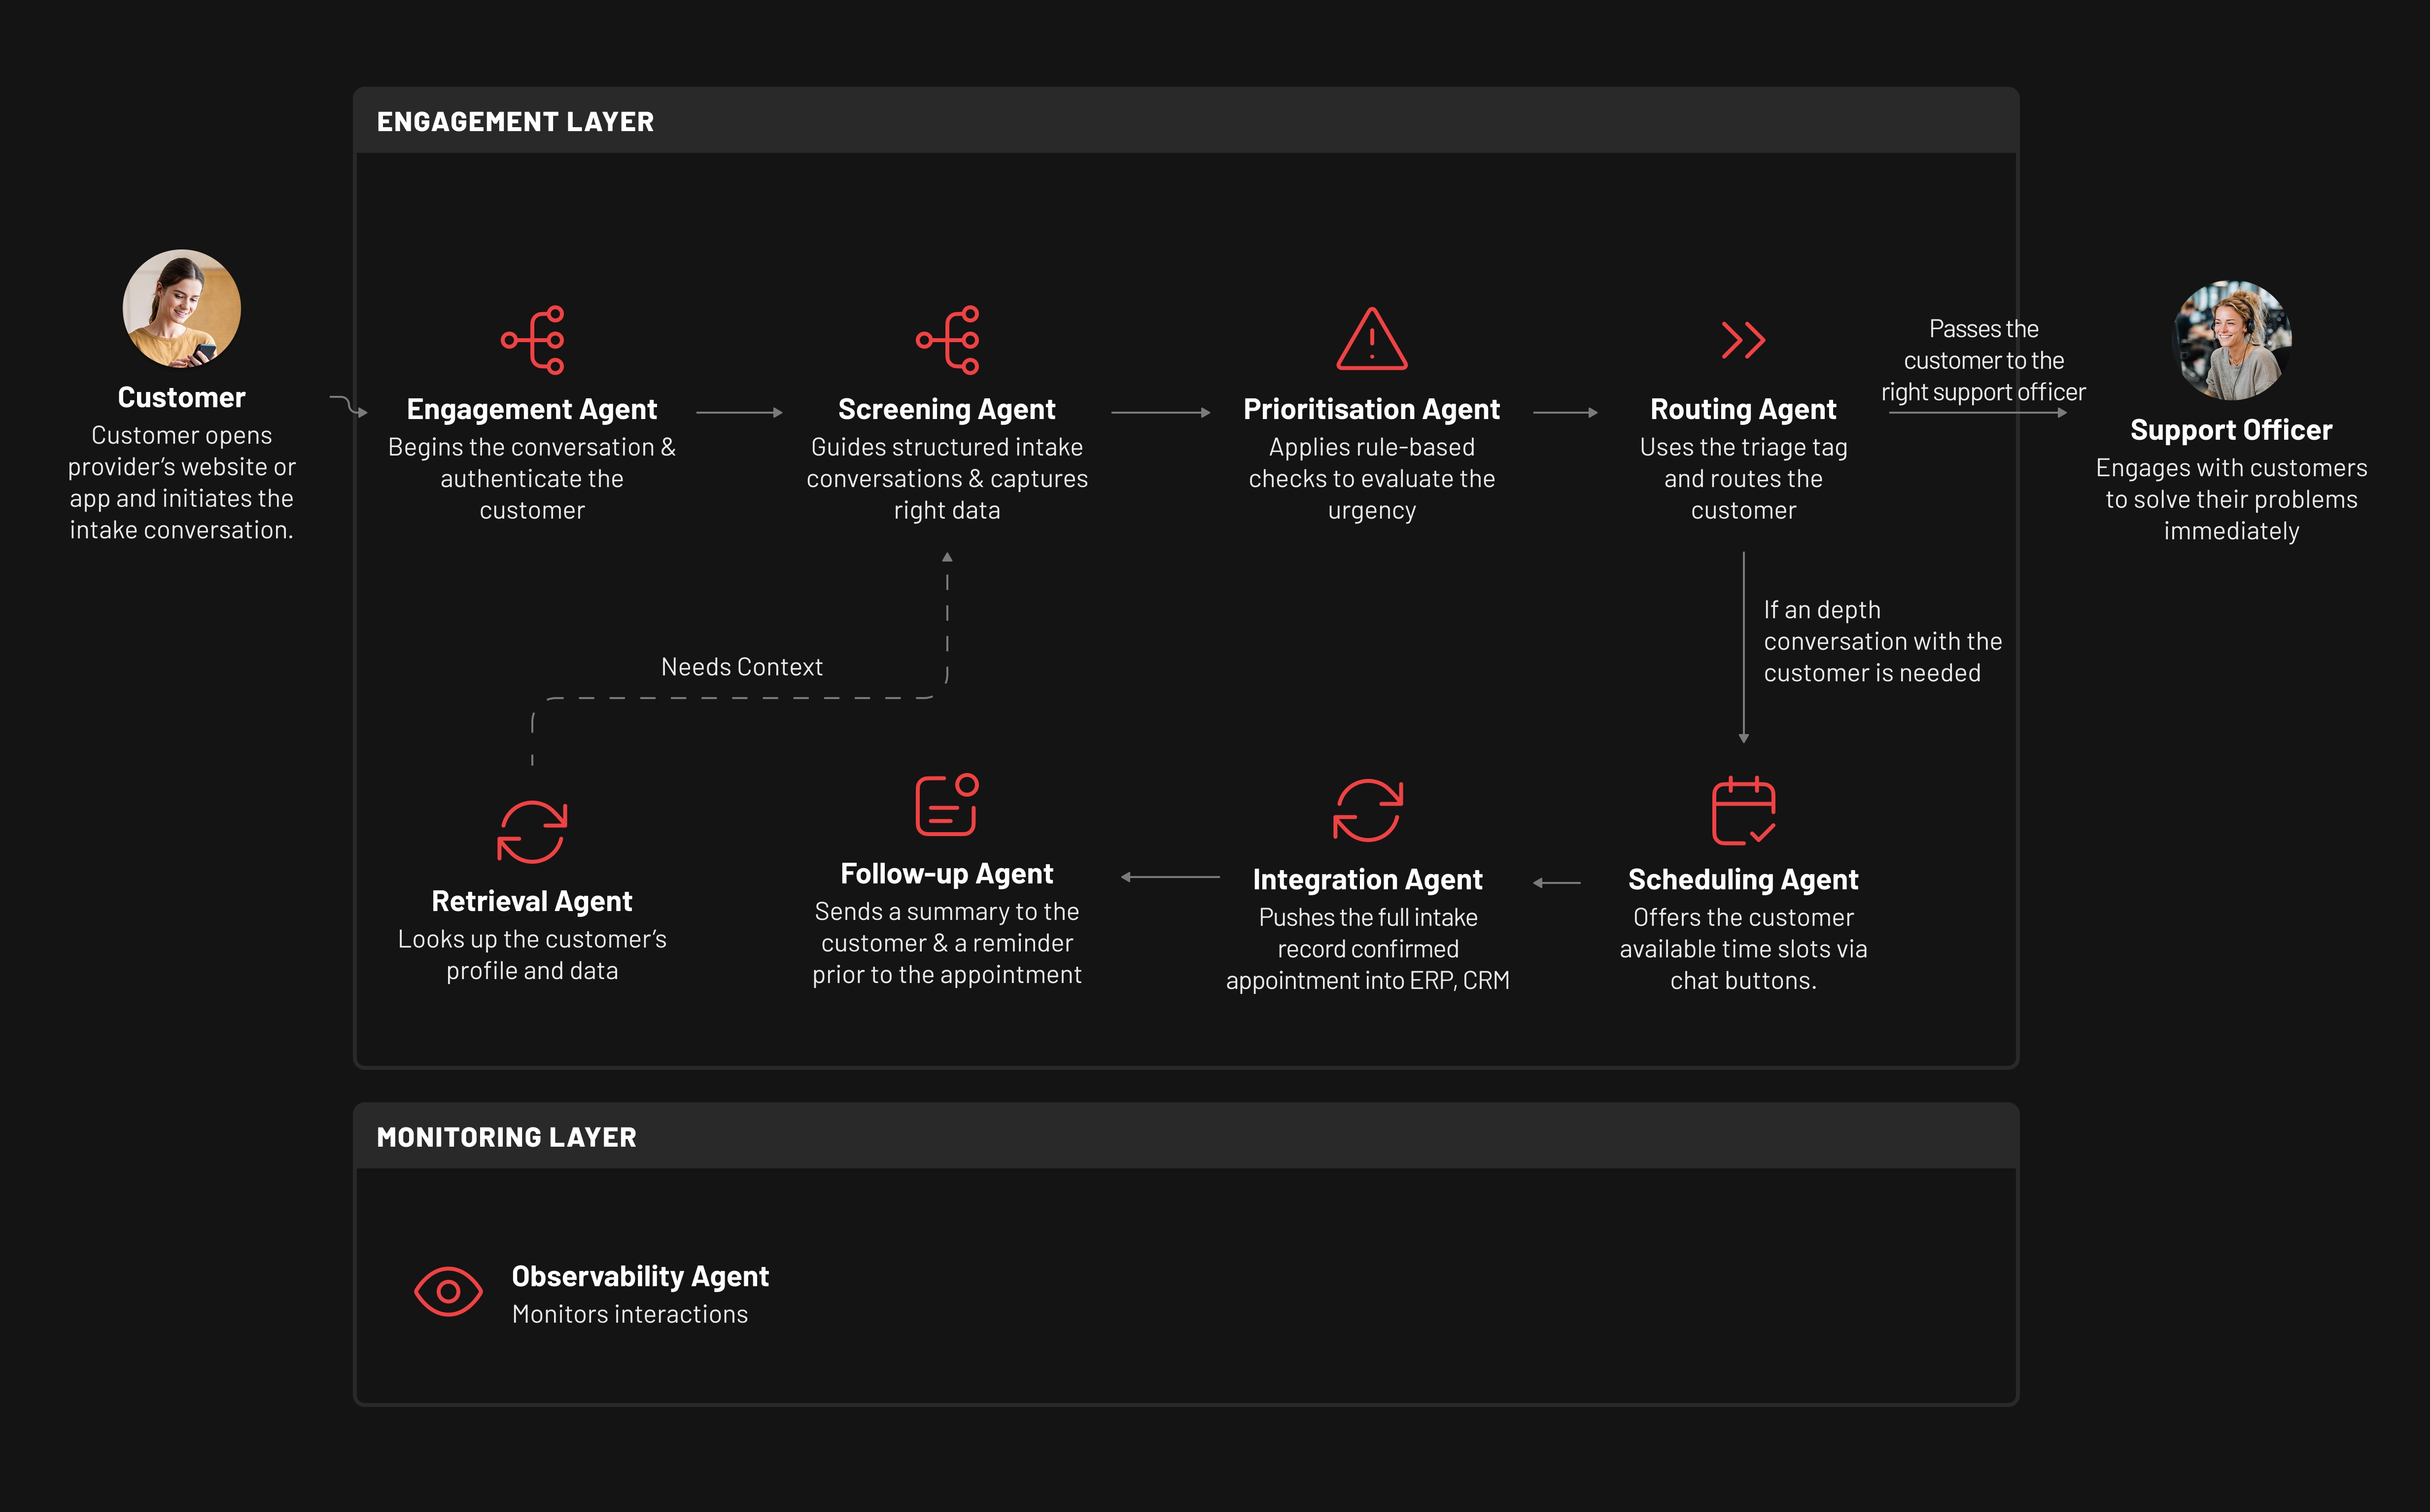Click 'If an depth conversation' note
2430x1512 pixels.
coord(1883,641)
